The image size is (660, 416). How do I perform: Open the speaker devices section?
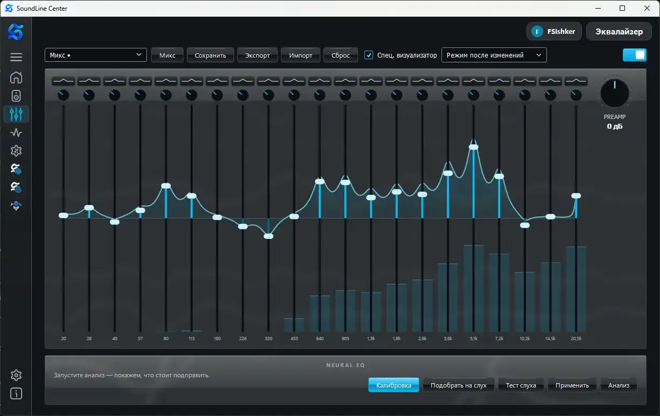(x=16, y=96)
